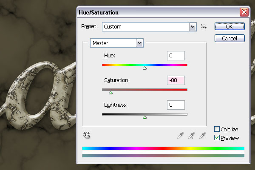
Task: Activate the on-image adjustment hand tool
Action: (x=87, y=136)
